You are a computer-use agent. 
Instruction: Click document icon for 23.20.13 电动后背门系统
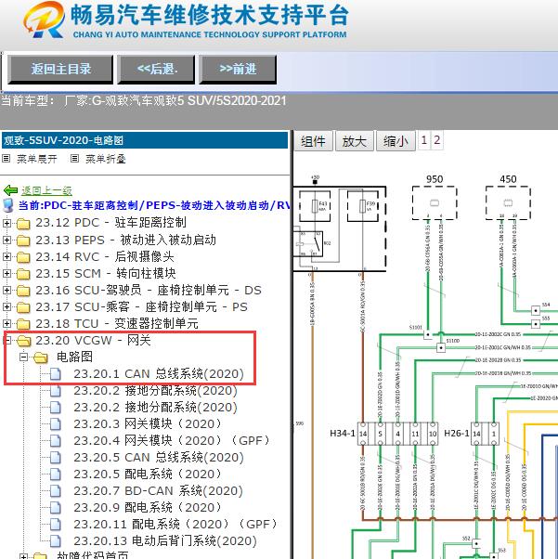pyautogui.click(x=56, y=541)
